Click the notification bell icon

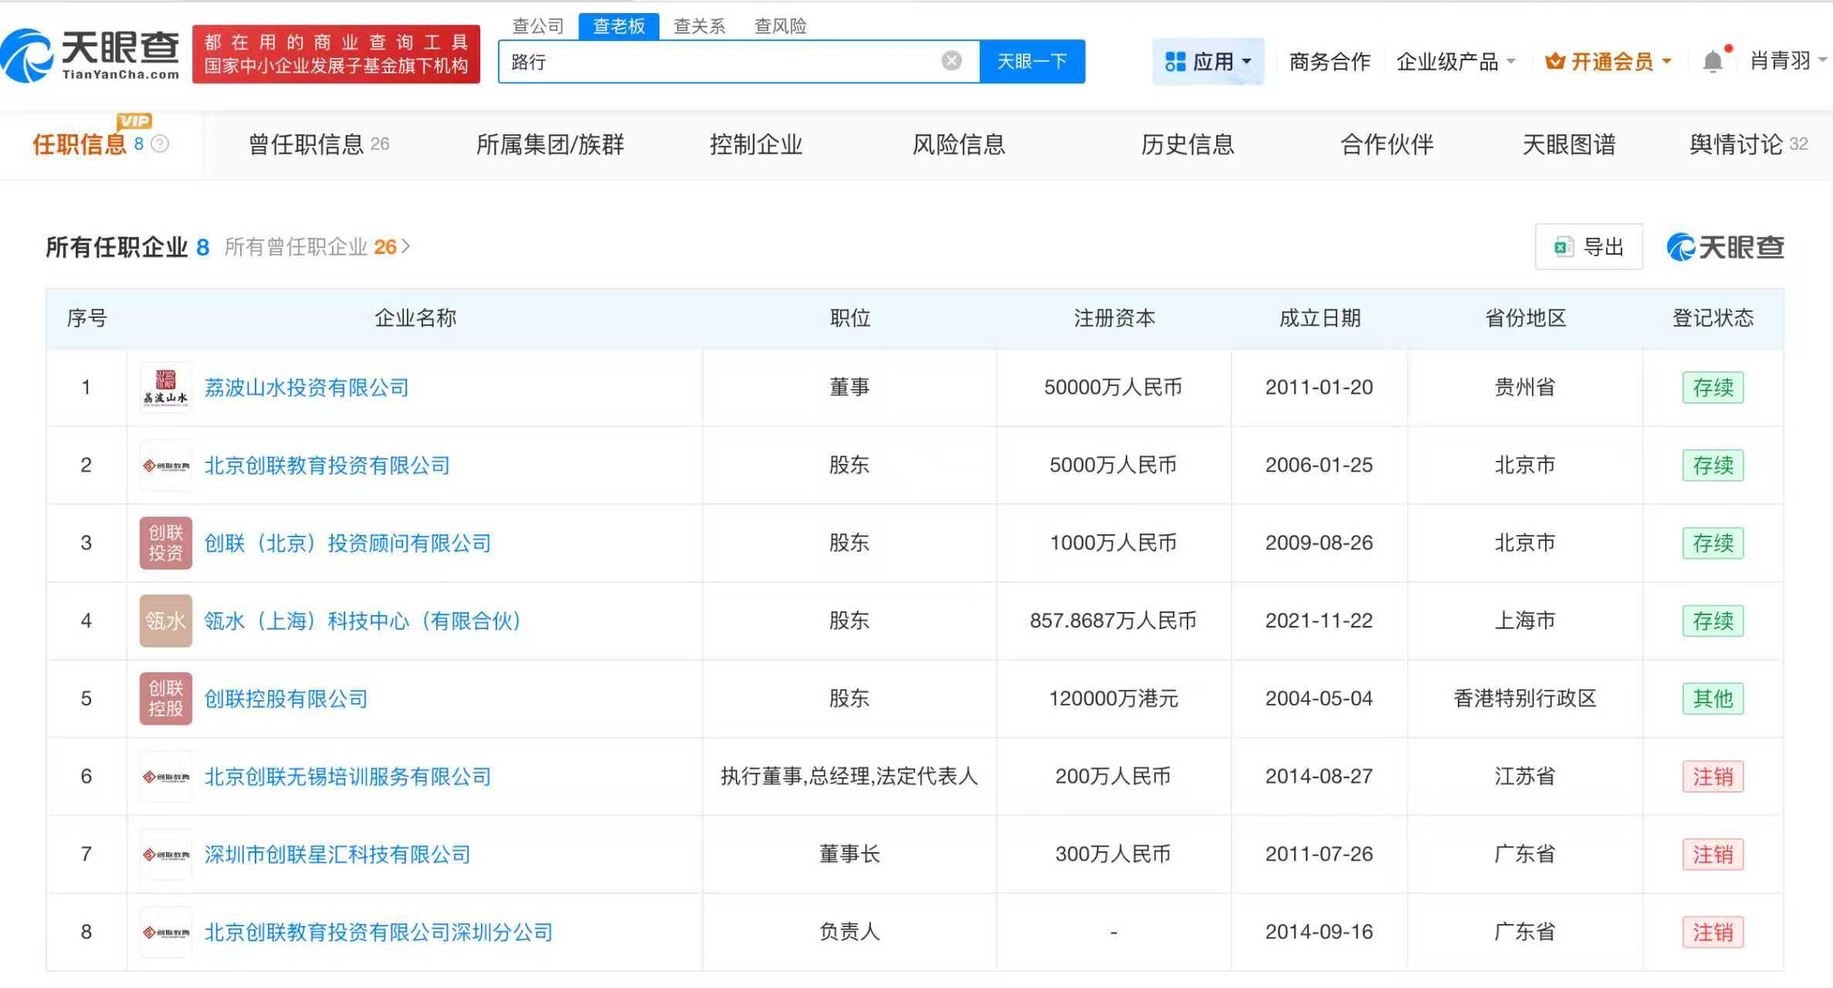[x=1713, y=61]
